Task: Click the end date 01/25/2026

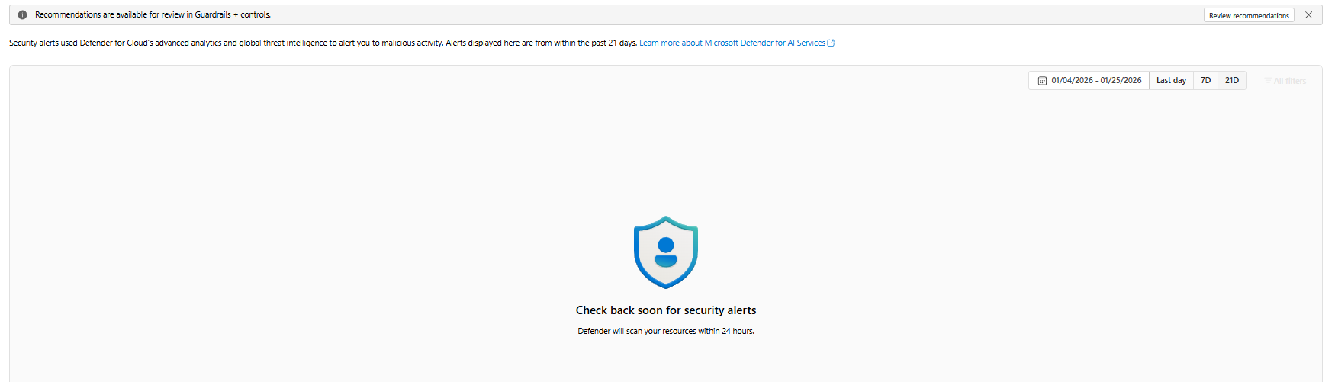Action: [x=1121, y=81]
